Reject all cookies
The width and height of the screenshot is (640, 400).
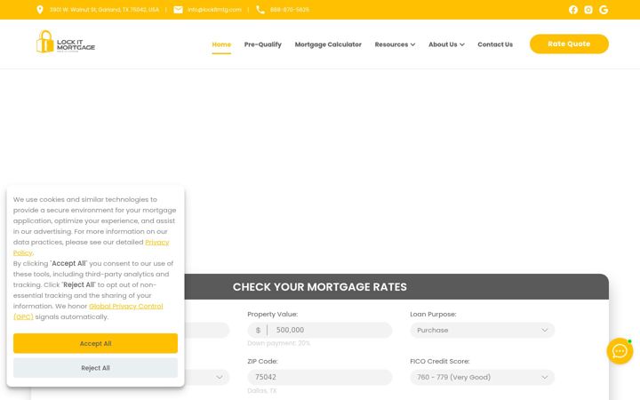click(x=95, y=368)
